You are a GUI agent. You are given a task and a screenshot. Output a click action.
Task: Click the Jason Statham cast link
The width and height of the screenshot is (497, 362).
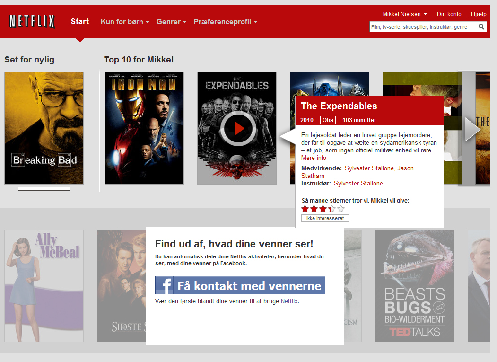tap(405, 168)
